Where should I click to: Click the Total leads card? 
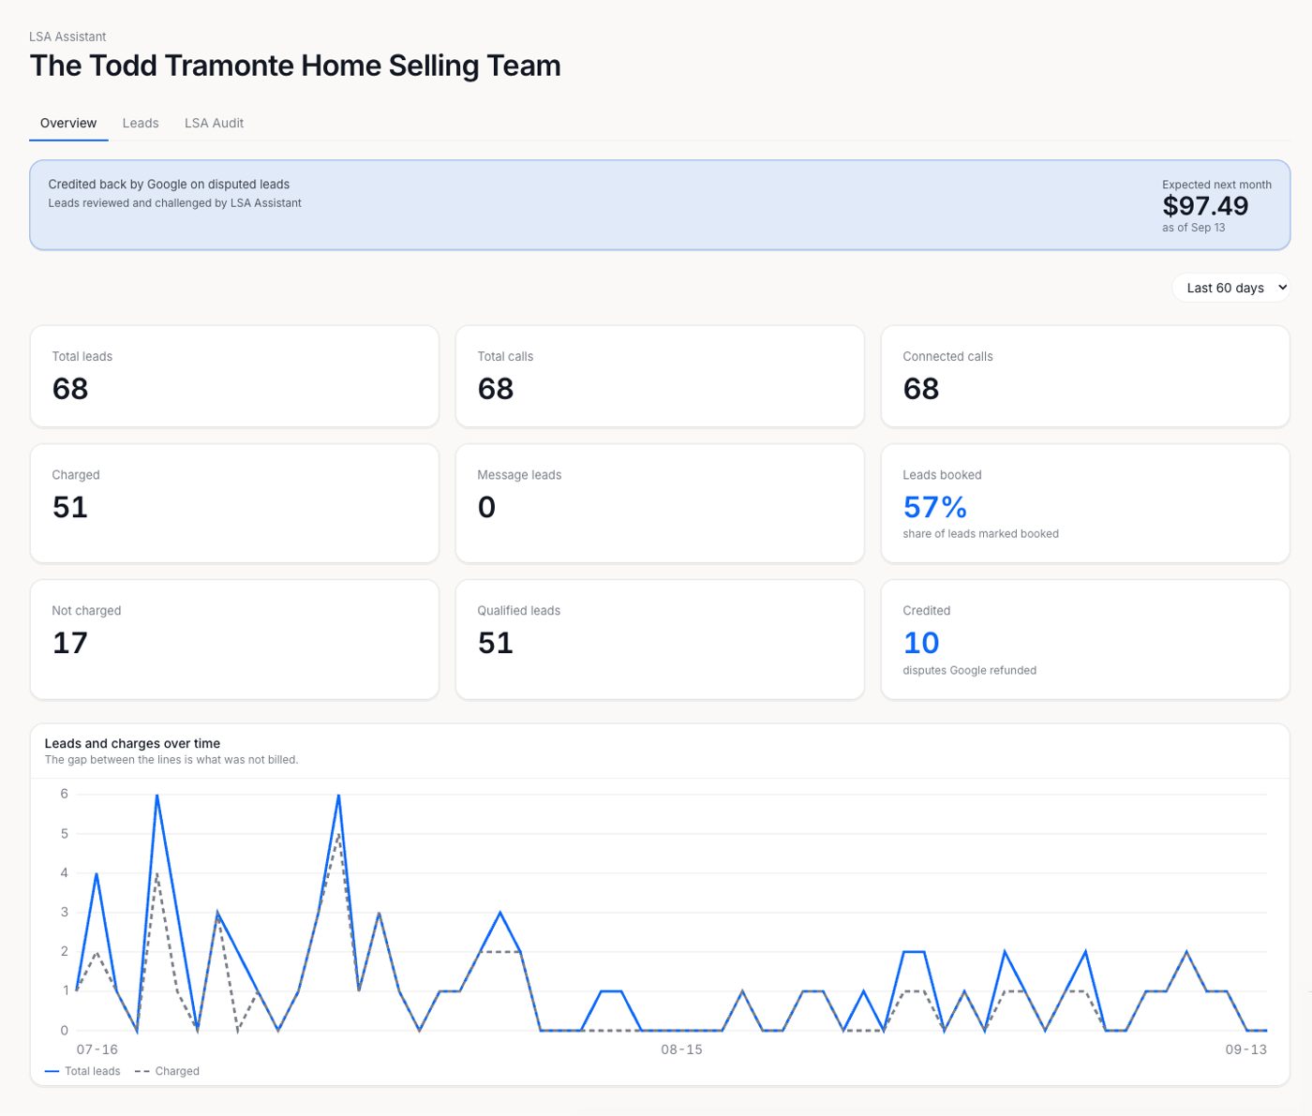(x=234, y=377)
